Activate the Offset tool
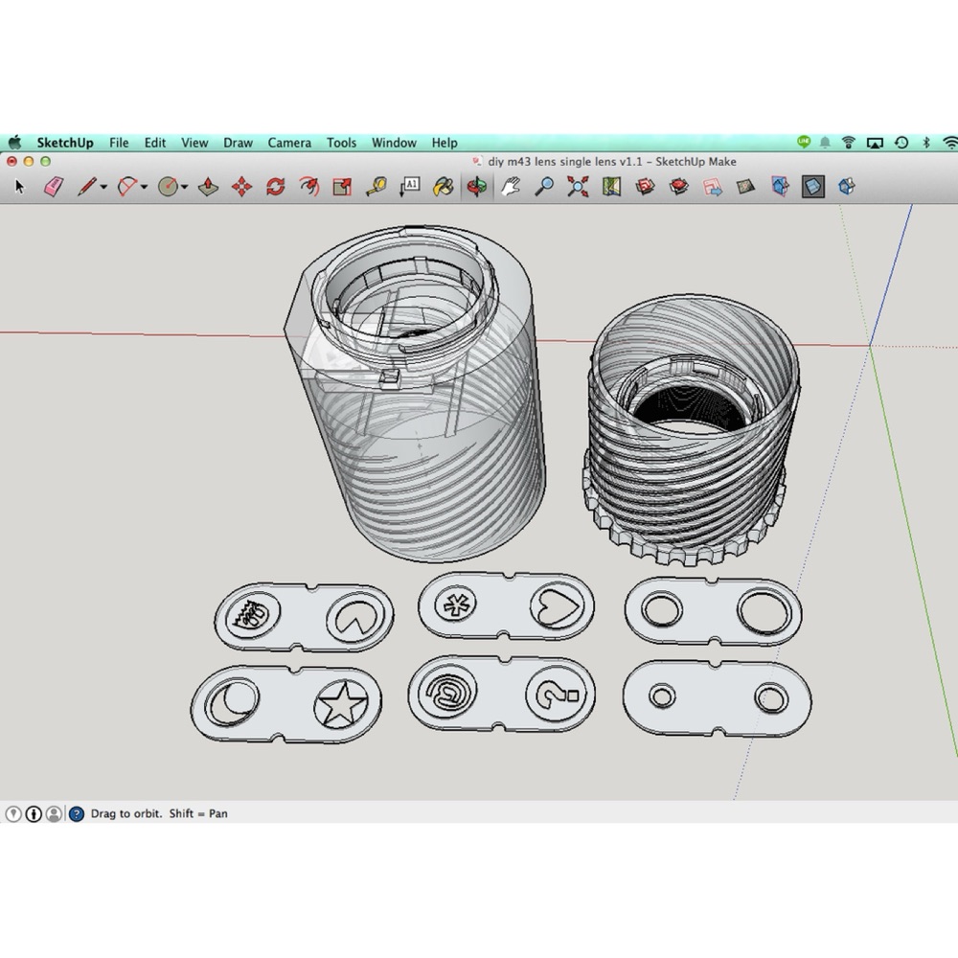This screenshot has height=958, width=958. click(309, 187)
